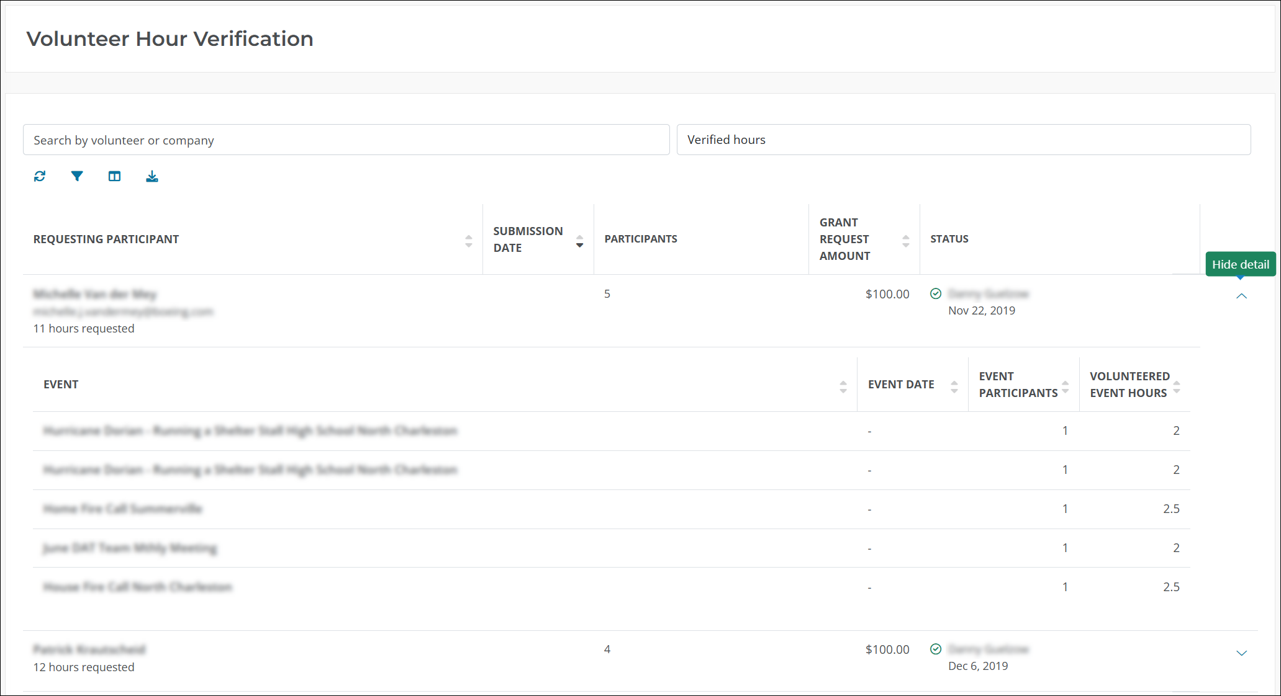Click the Hide detail tooltip label
Viewport: 1281px width, 696px height.
pos(1240,264)
